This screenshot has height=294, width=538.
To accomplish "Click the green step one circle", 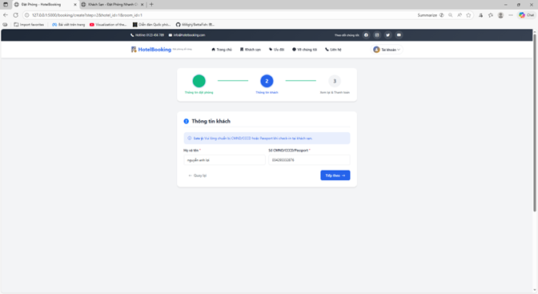I will coord(199,81).
